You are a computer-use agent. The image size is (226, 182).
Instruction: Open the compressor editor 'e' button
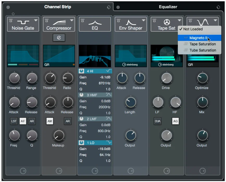59,38
